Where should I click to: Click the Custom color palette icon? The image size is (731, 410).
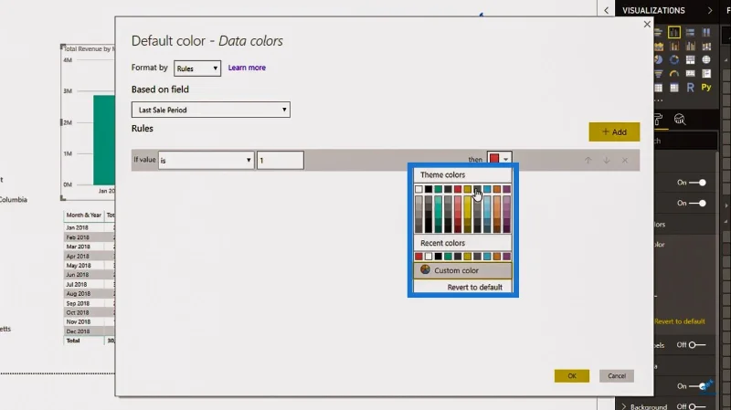[x=425, y=269]
